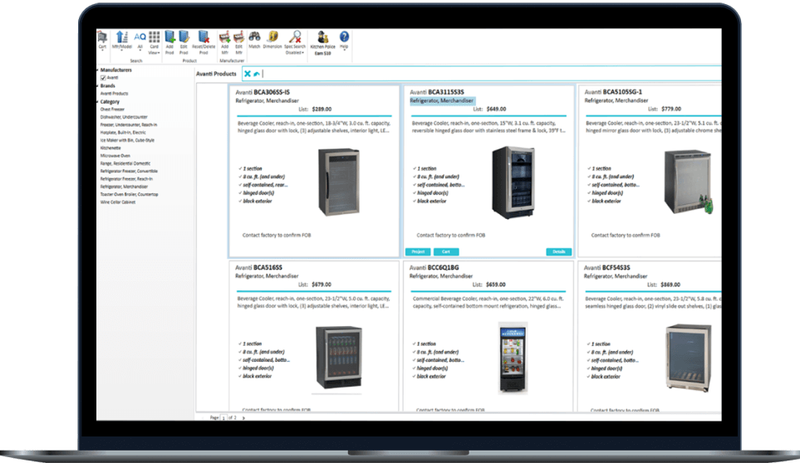Screen dimensions: 800x463
Task: Click the BCA5105SG-1 product image
Action: pyautogui.click(x=688, y=183)
